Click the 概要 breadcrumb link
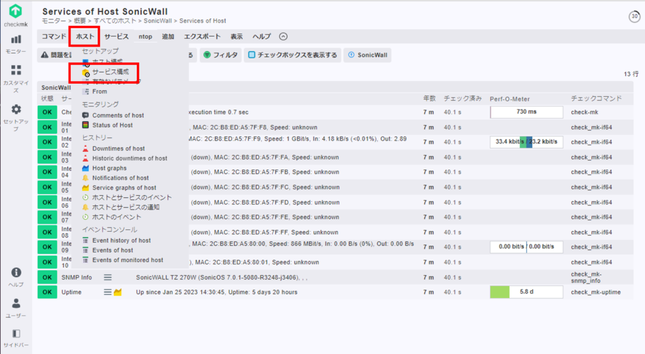This screenshot has width=645, height=354. (80, 21)
